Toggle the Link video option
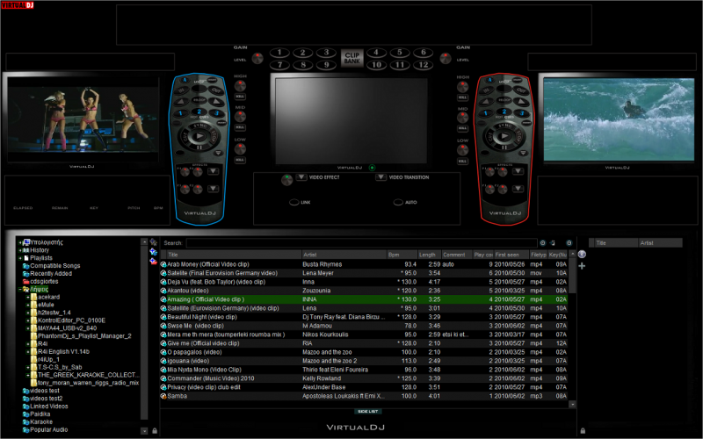The width and height of the screenshot is (703, 439). tap(294, 203)
